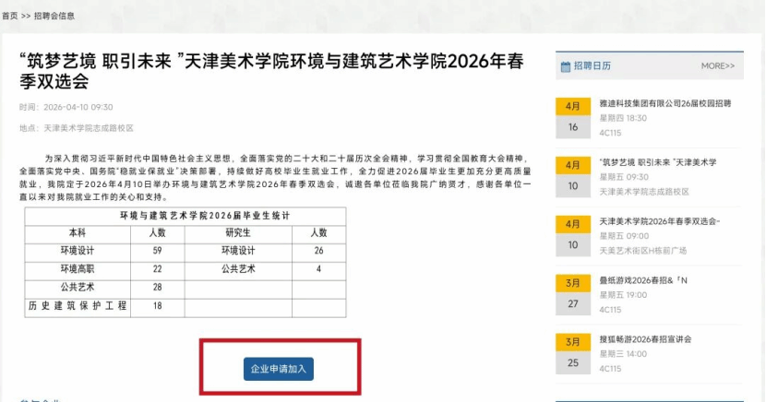The height and width of the screenshot is (402, 766).
Task: Click the 招聘日历 panel heading
Action: (592, 66)
